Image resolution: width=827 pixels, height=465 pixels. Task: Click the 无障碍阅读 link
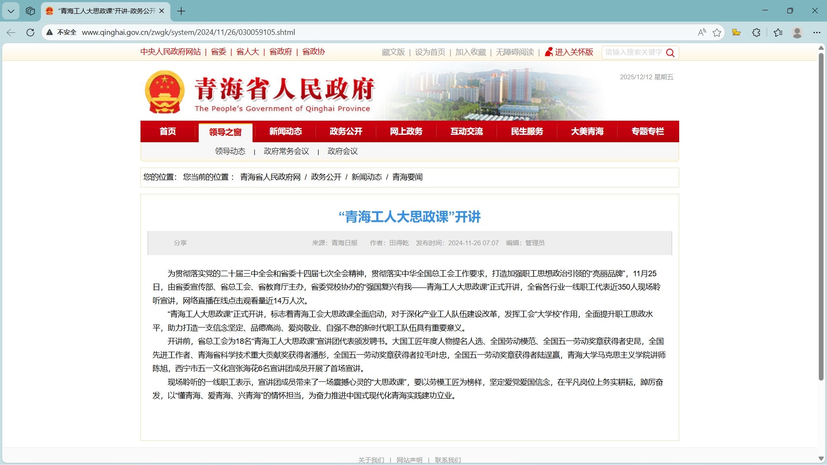tap(515, 52)
